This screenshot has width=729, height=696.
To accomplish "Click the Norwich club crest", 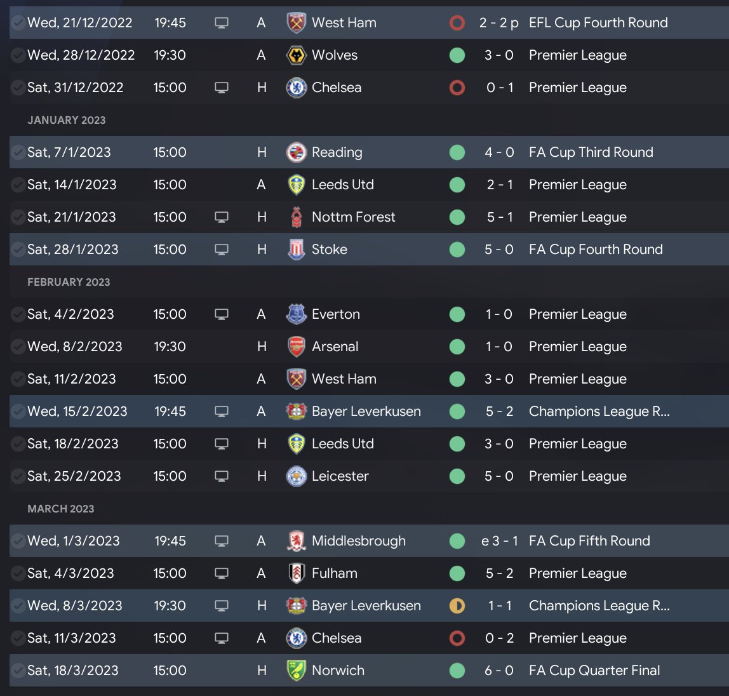I will tap(296, 671).
